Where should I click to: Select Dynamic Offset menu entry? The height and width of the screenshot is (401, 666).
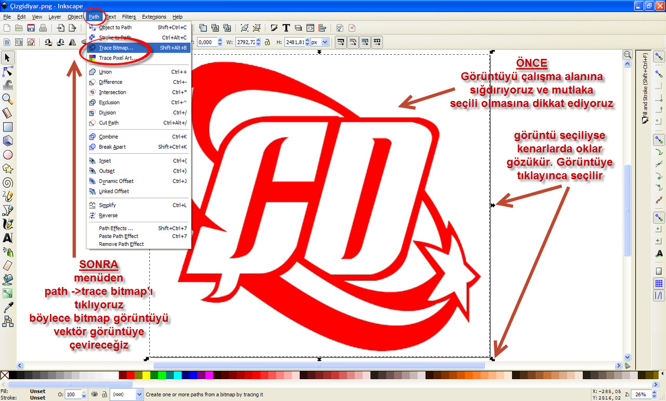pos(139,181)
